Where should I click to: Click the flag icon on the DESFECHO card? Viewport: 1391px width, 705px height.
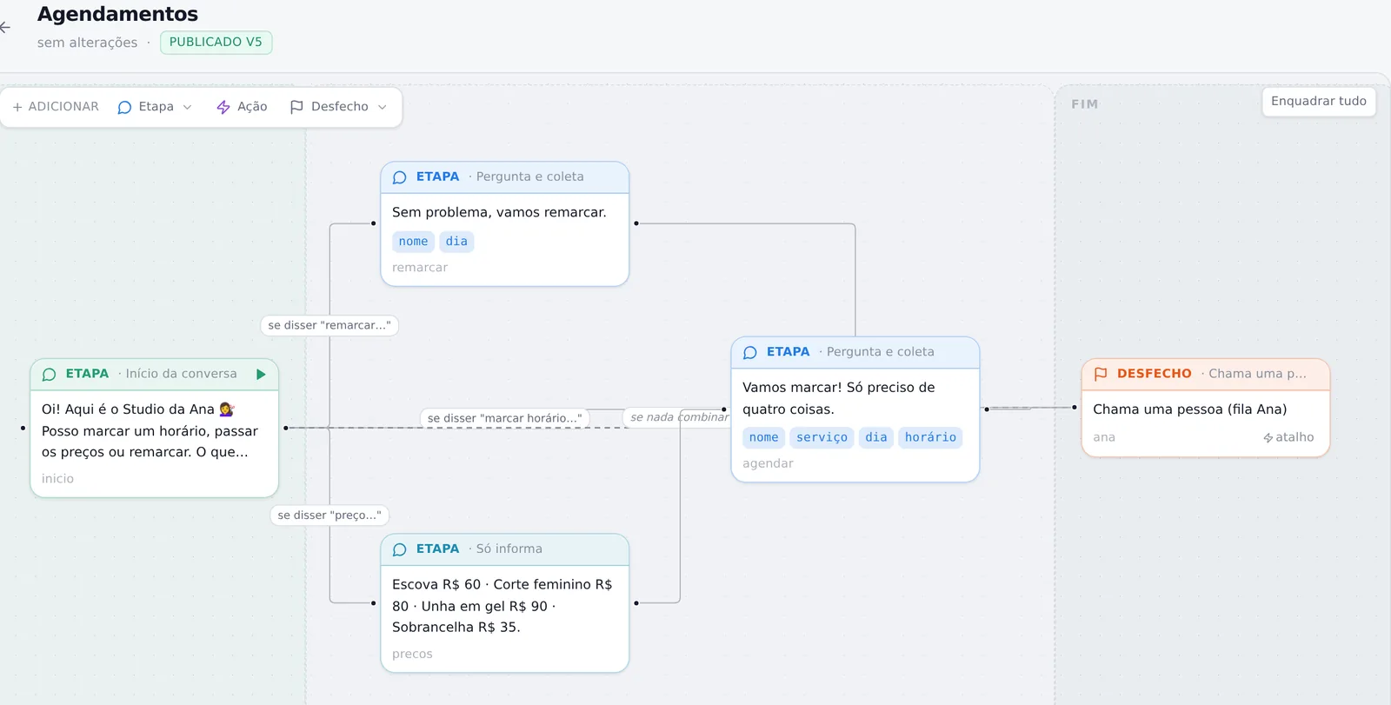1101,374
